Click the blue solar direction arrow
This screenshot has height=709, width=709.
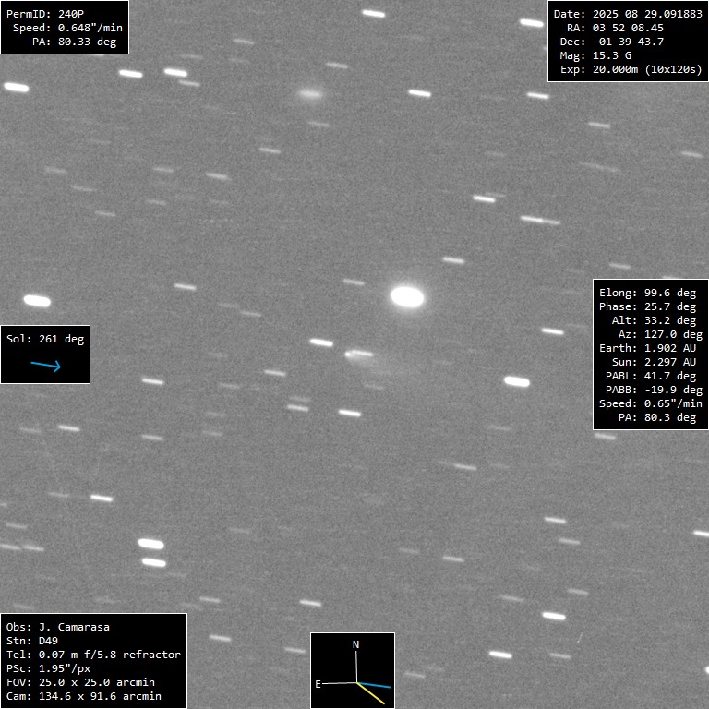(x=45, y=366)
